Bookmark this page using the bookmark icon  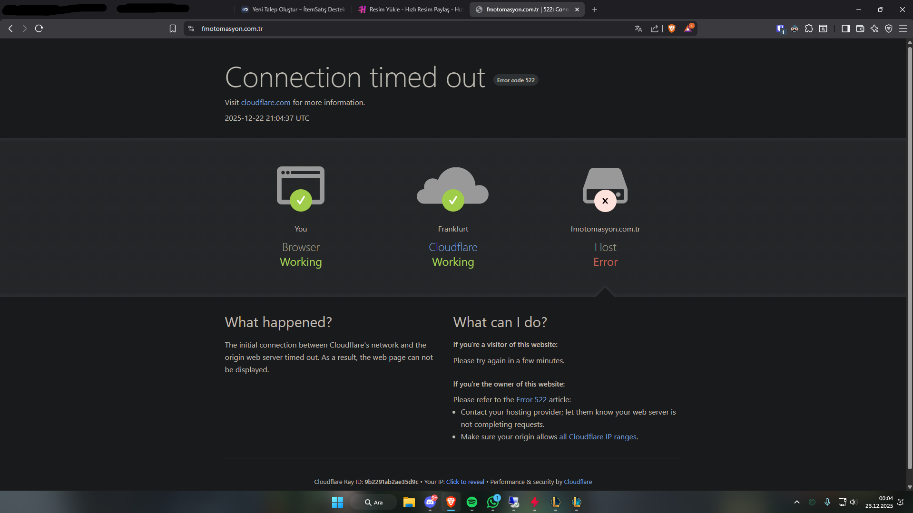tap(173, 29)
